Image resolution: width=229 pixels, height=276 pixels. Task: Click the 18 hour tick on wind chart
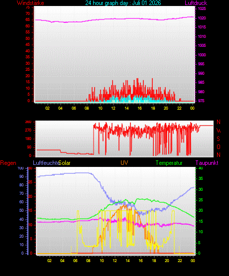153,108
